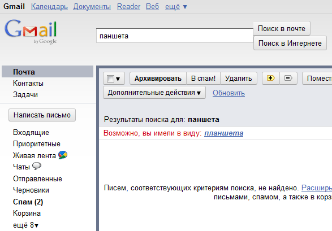Viewport: 332px width, 231px height.
Task: Select Gmail in the top navigation
Action: point(14,7)
